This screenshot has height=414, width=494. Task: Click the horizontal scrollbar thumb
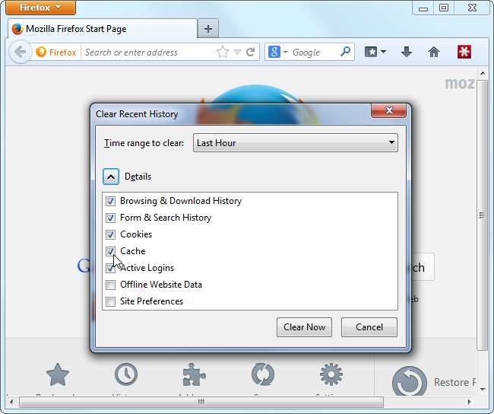tap(201, 402)
